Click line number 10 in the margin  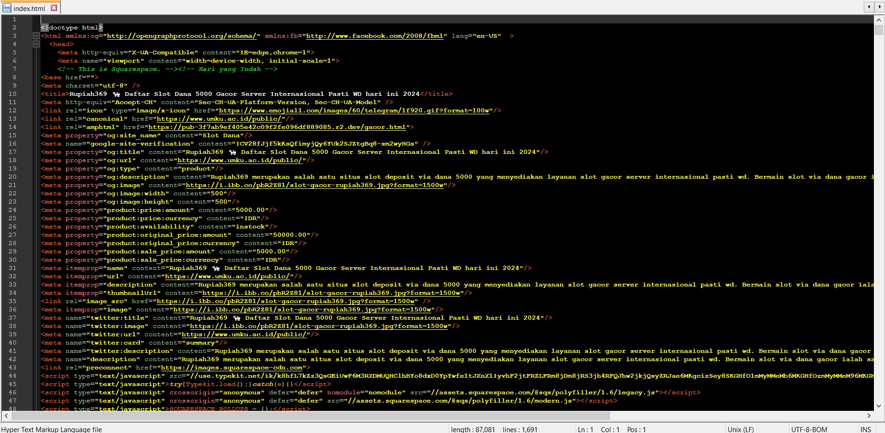pyautogui.click(x=12, y=94)
